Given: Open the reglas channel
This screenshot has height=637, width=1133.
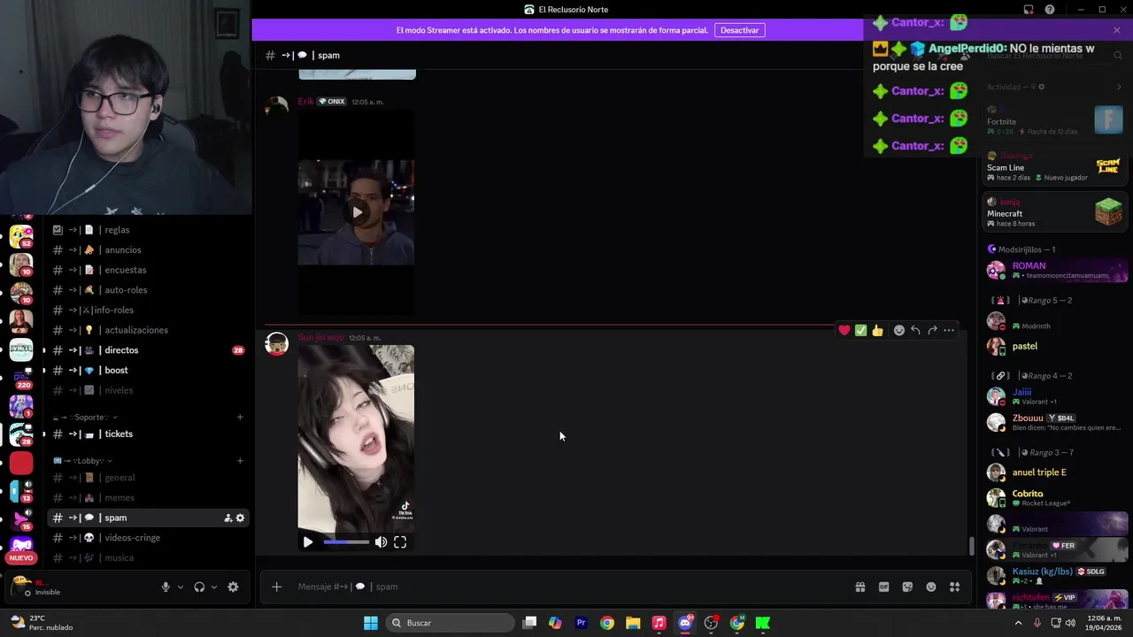Looking at the screenshot, I should pyautogui.click(x=148, y=230).
